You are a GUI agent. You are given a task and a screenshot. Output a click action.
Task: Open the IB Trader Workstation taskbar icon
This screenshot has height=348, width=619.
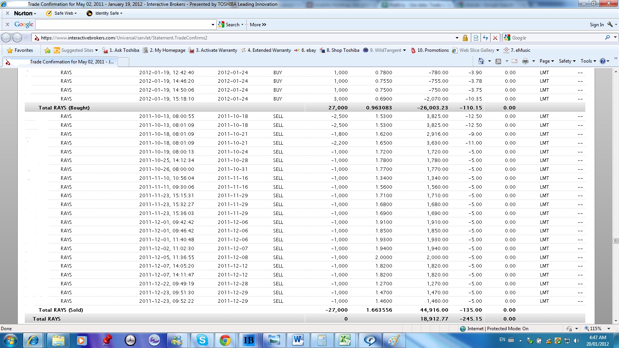tap(249, 340)
